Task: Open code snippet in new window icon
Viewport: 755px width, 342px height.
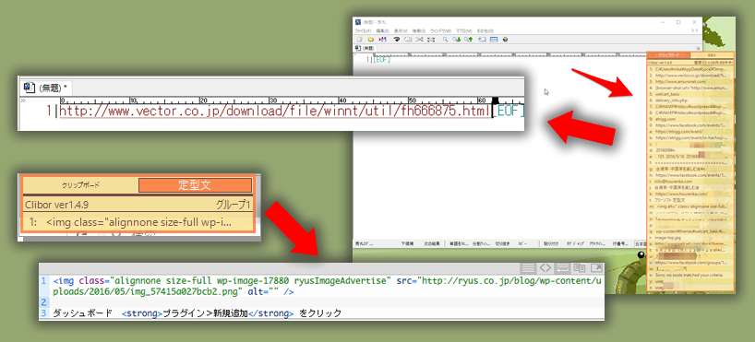Action: 596,268
